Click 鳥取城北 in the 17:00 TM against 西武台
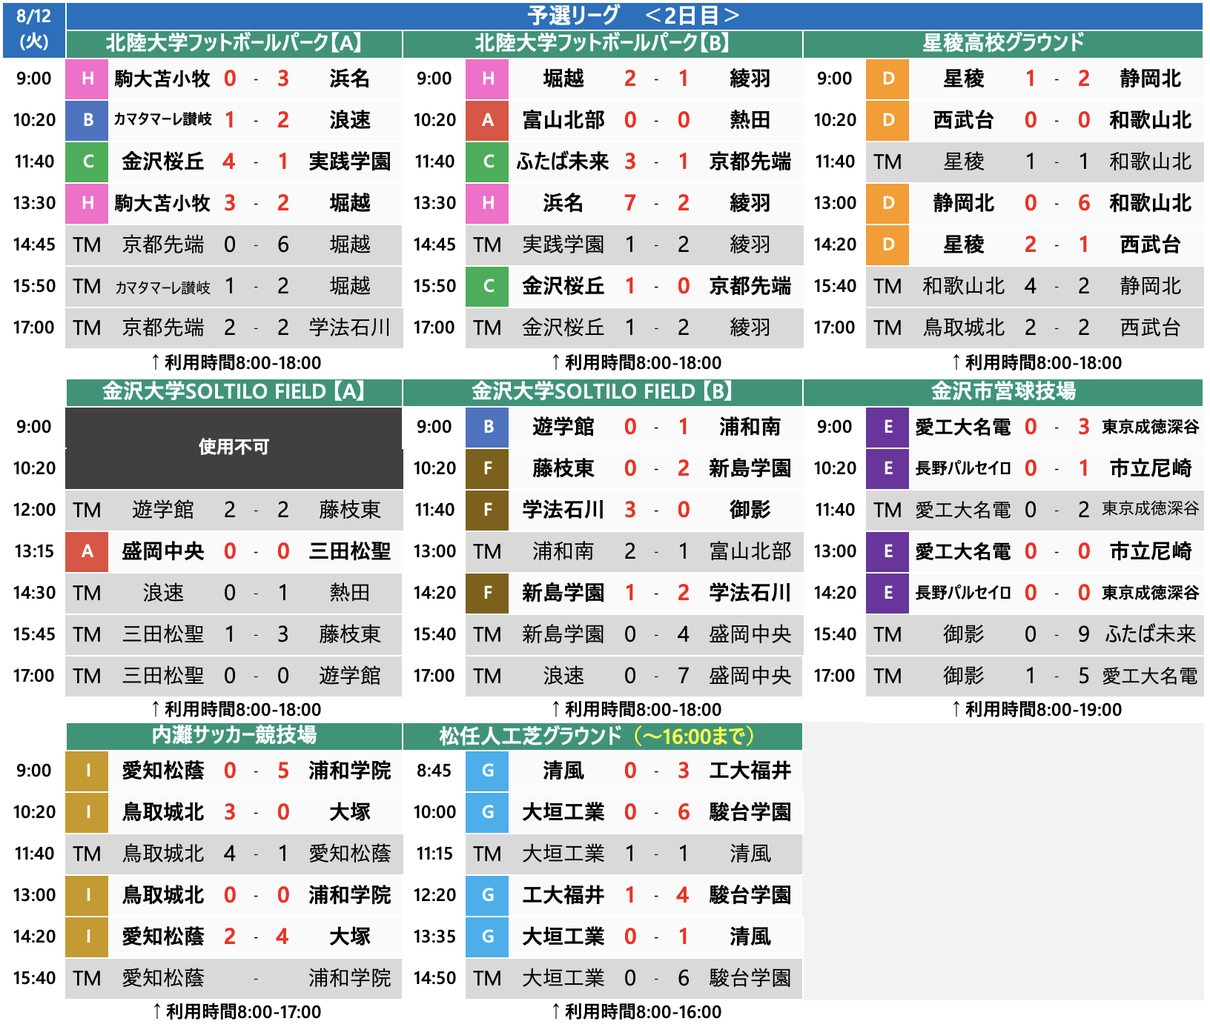The image size is (1210, 1027). [x=963, y=328]
